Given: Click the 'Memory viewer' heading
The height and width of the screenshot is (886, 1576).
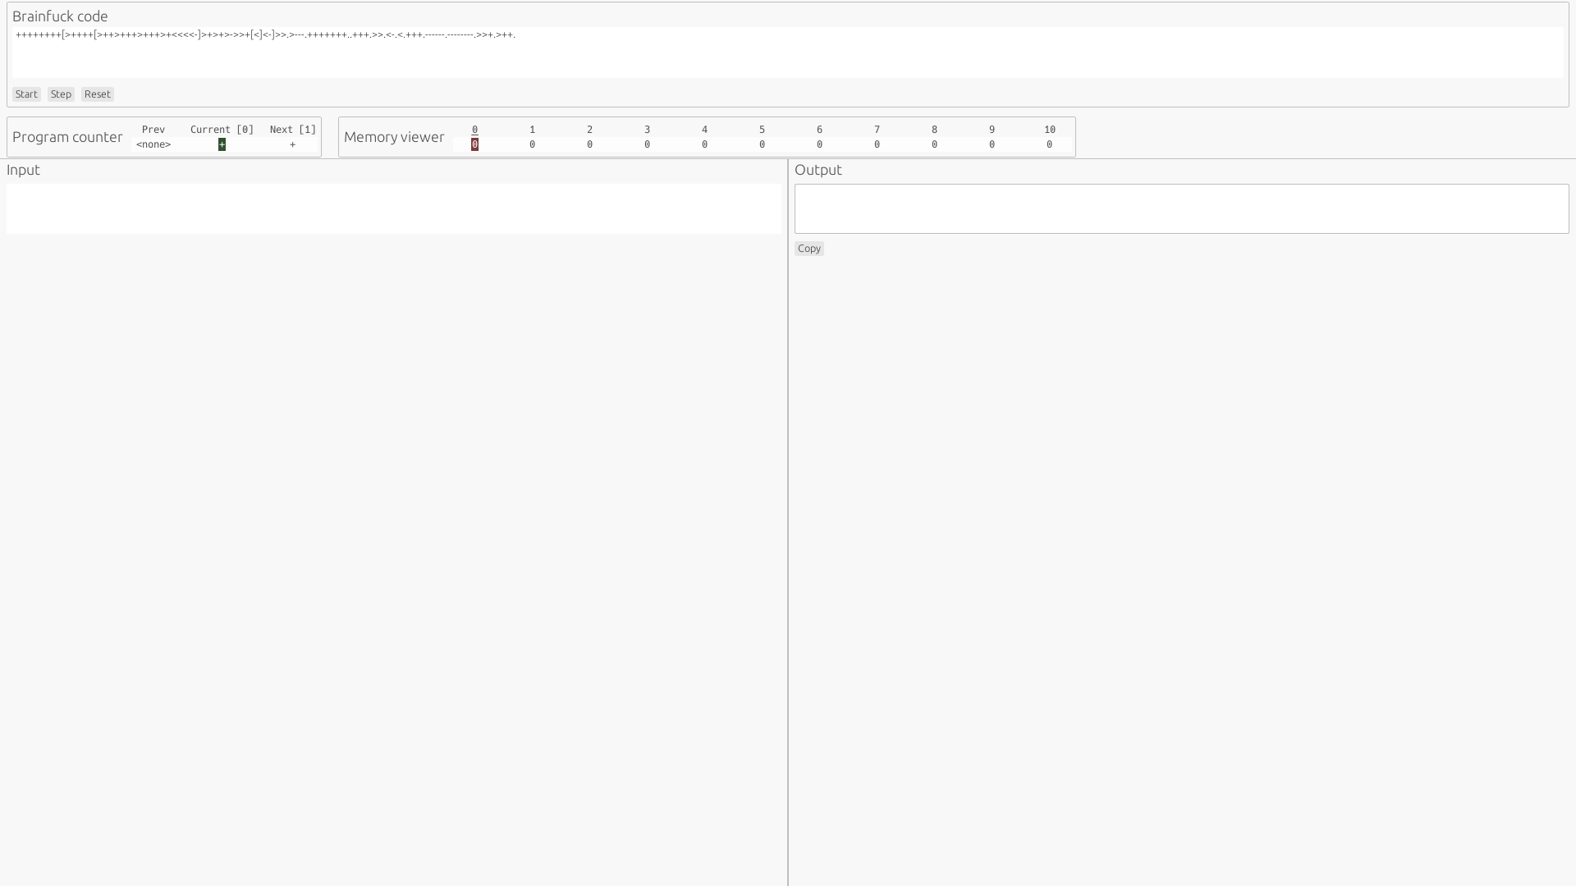Looking at the screenshot, I should click(394, 137).
